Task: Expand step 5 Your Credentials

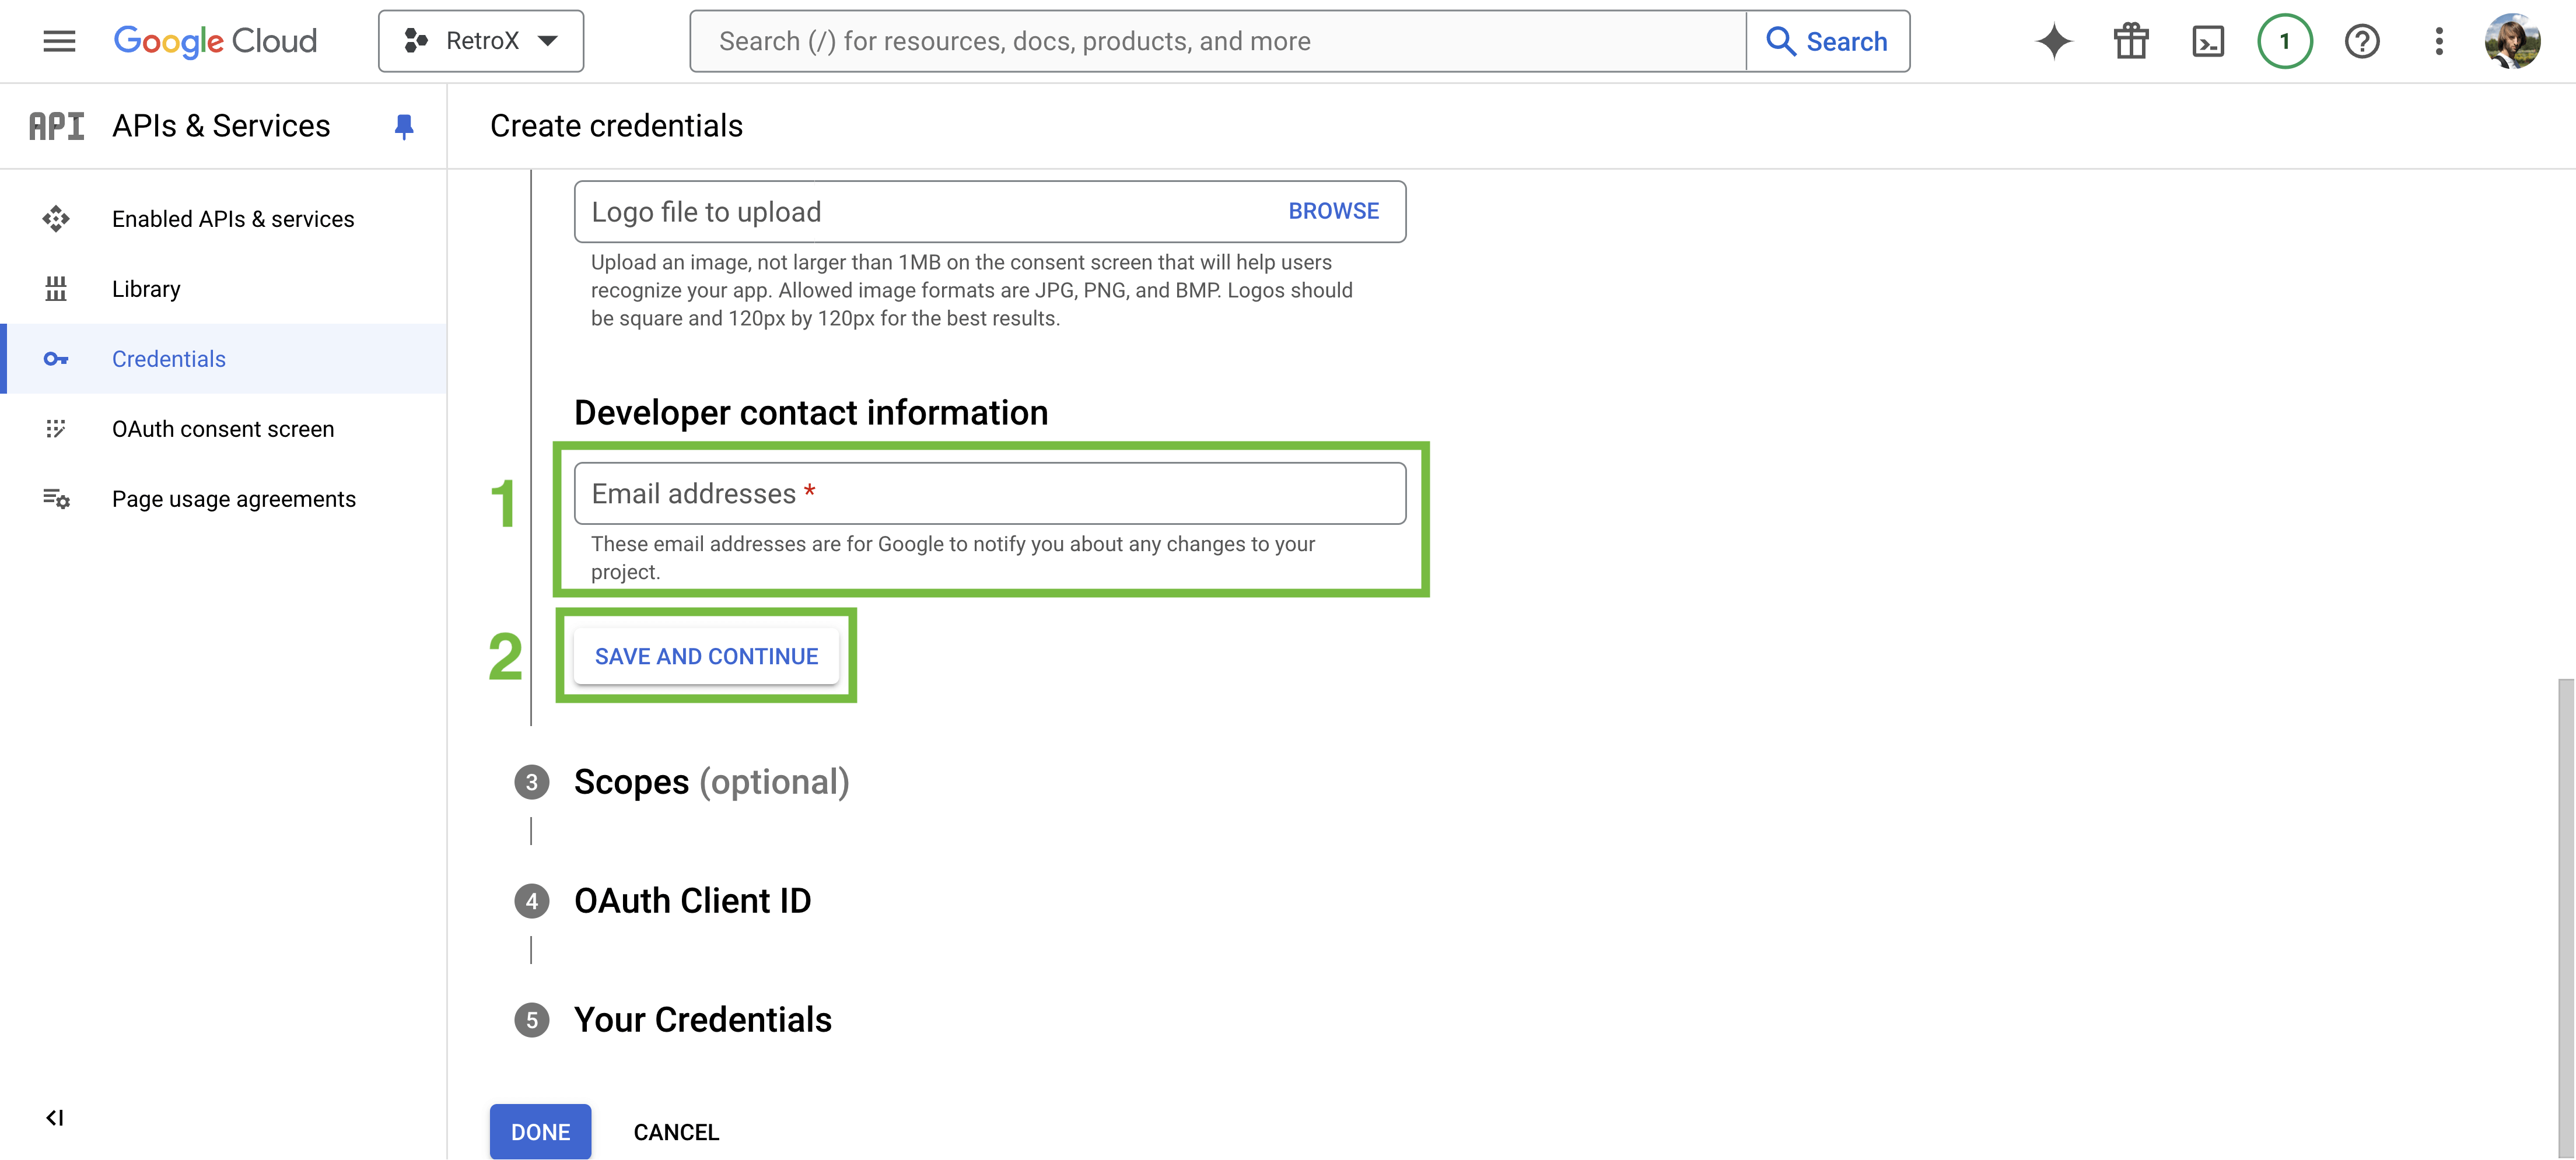Action: (702, 1020)
